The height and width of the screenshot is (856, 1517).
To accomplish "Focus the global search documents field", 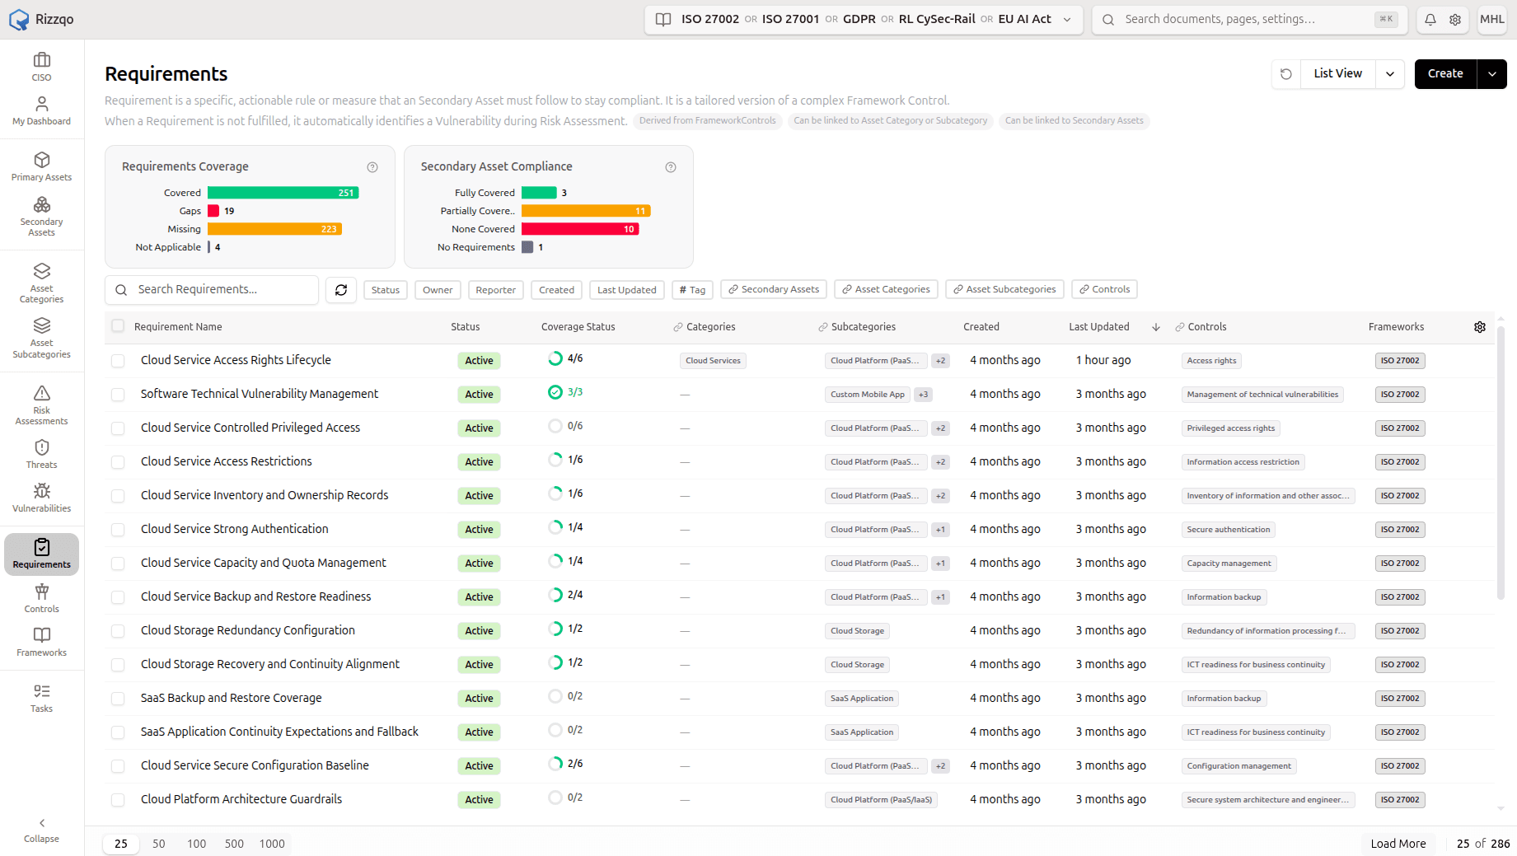I will pyautogui.click(x=1250, y=19).
